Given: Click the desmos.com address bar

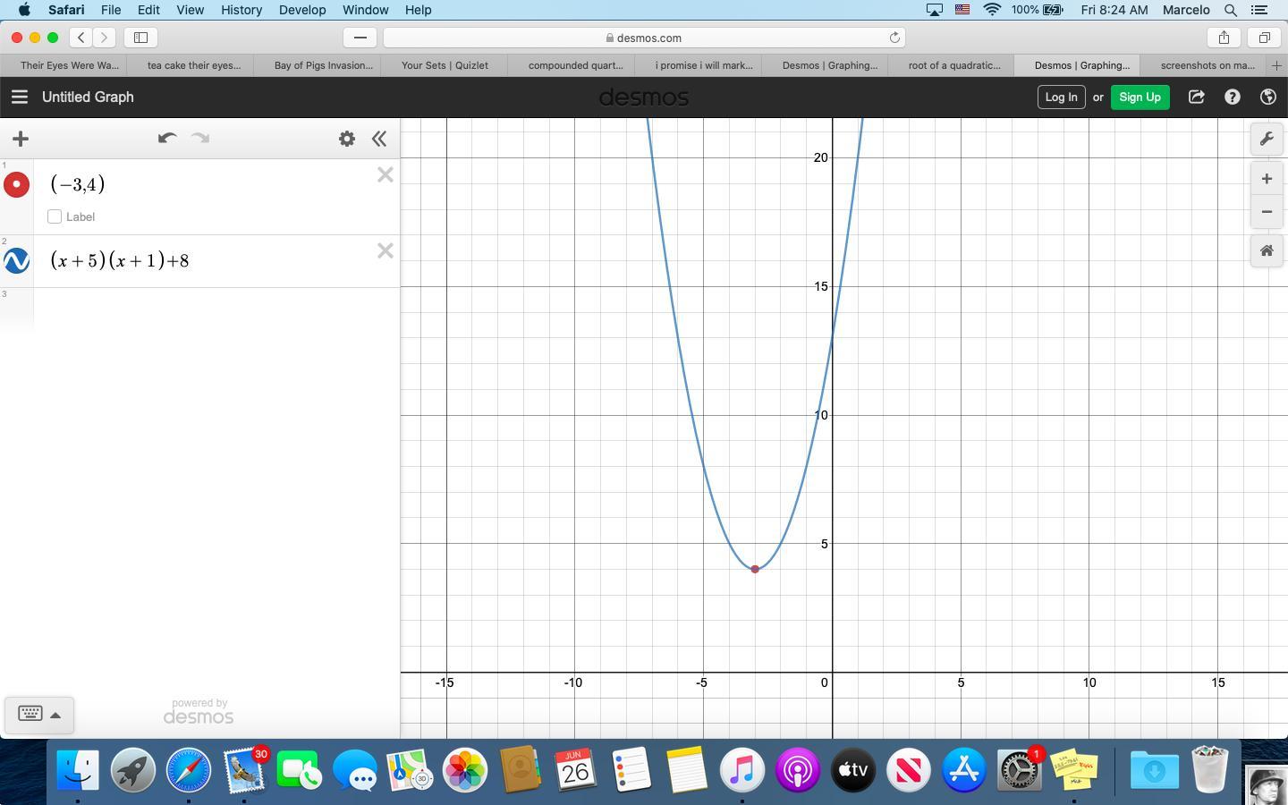Looking at the screenshot, I should [644, 38].
